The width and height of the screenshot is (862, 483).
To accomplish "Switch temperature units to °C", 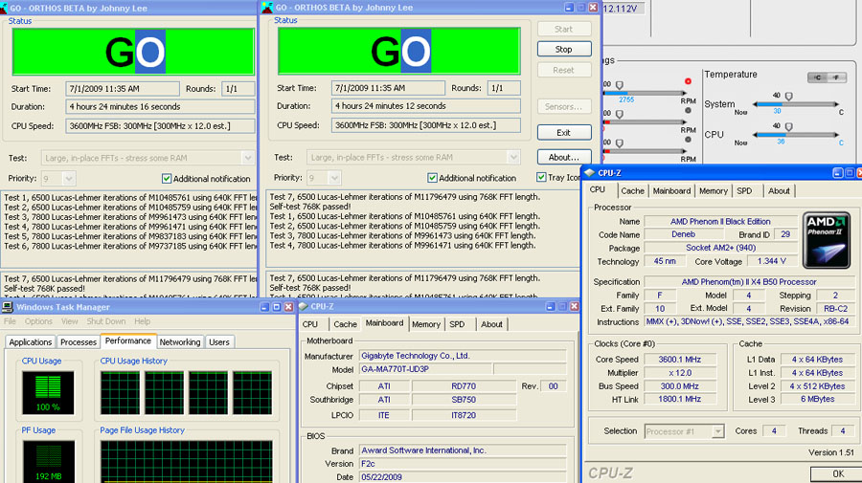I will [818, 77].
